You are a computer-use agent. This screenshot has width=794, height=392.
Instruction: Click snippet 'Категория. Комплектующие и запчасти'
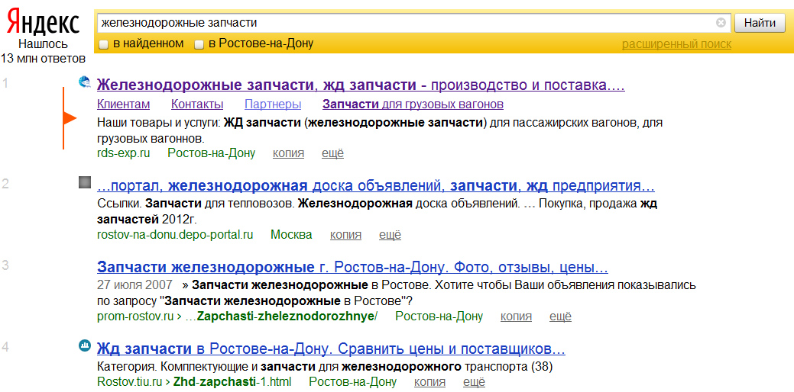324,366
